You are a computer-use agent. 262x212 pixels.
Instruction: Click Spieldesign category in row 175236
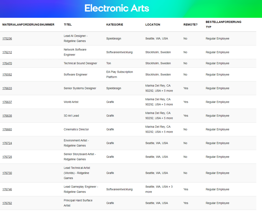(x=114, y=39)
